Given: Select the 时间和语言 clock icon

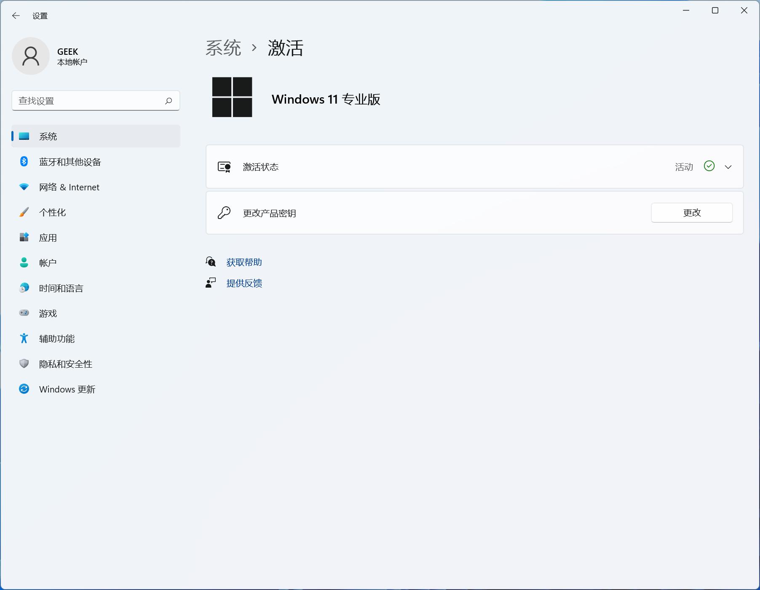Looking at the screenshot, I should coord(24,288).
